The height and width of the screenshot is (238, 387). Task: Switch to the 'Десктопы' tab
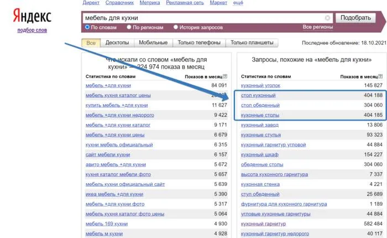click(x=116, y=43)
